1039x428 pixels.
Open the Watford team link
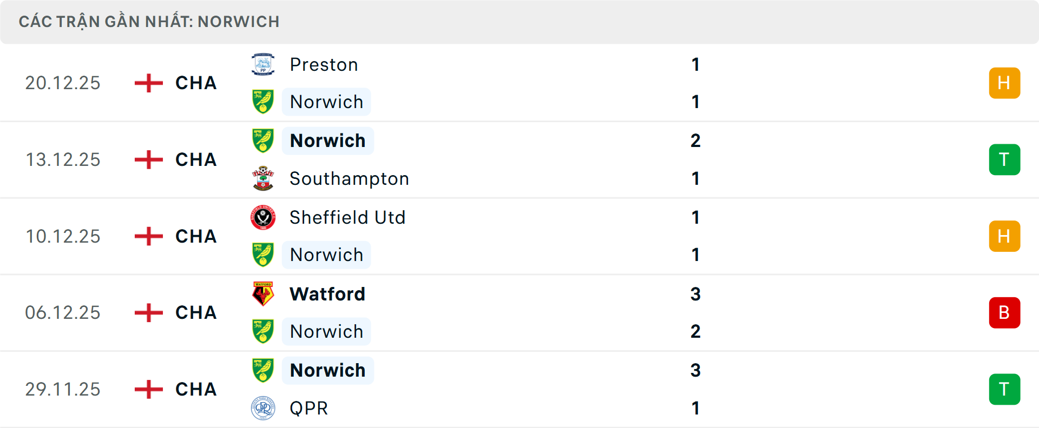pos(327,294)
